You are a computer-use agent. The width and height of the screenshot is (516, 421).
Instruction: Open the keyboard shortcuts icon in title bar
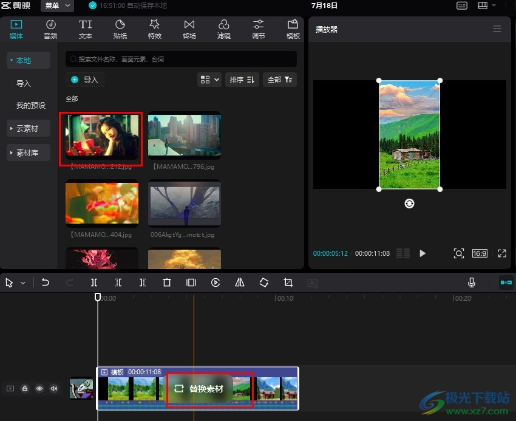click(462, 5)
